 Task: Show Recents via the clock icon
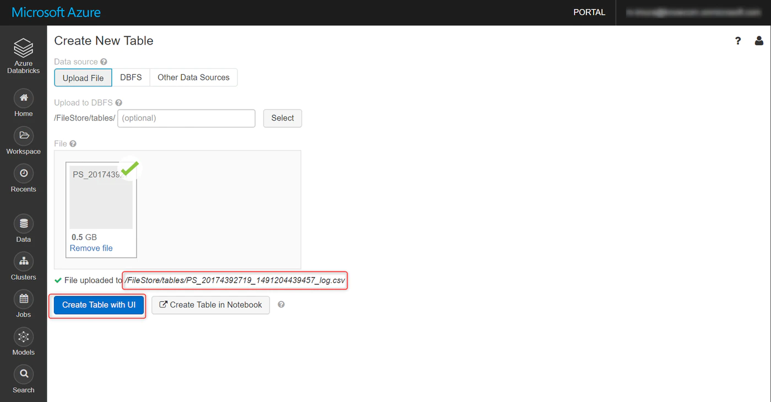[x=23, y=173]
